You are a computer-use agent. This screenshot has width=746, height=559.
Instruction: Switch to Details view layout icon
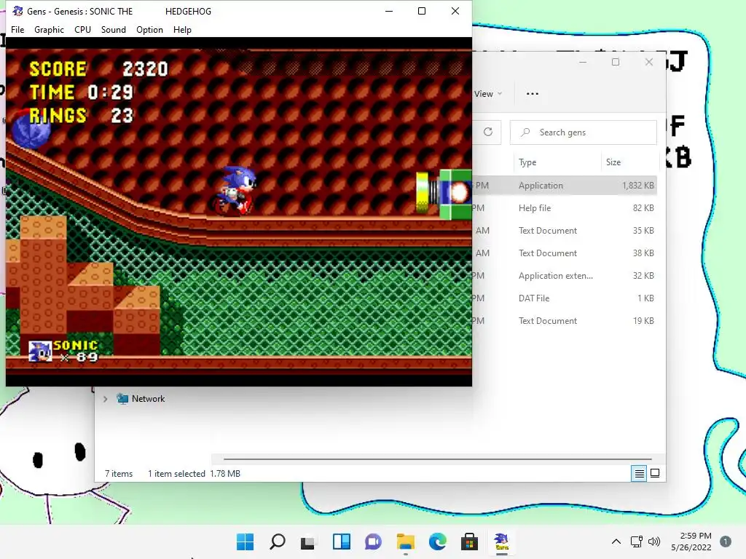[x=639, y=473]
